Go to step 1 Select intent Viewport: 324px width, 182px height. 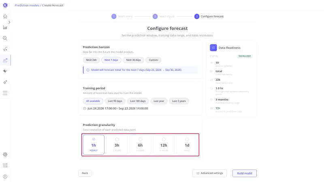(x=122, y=16)
